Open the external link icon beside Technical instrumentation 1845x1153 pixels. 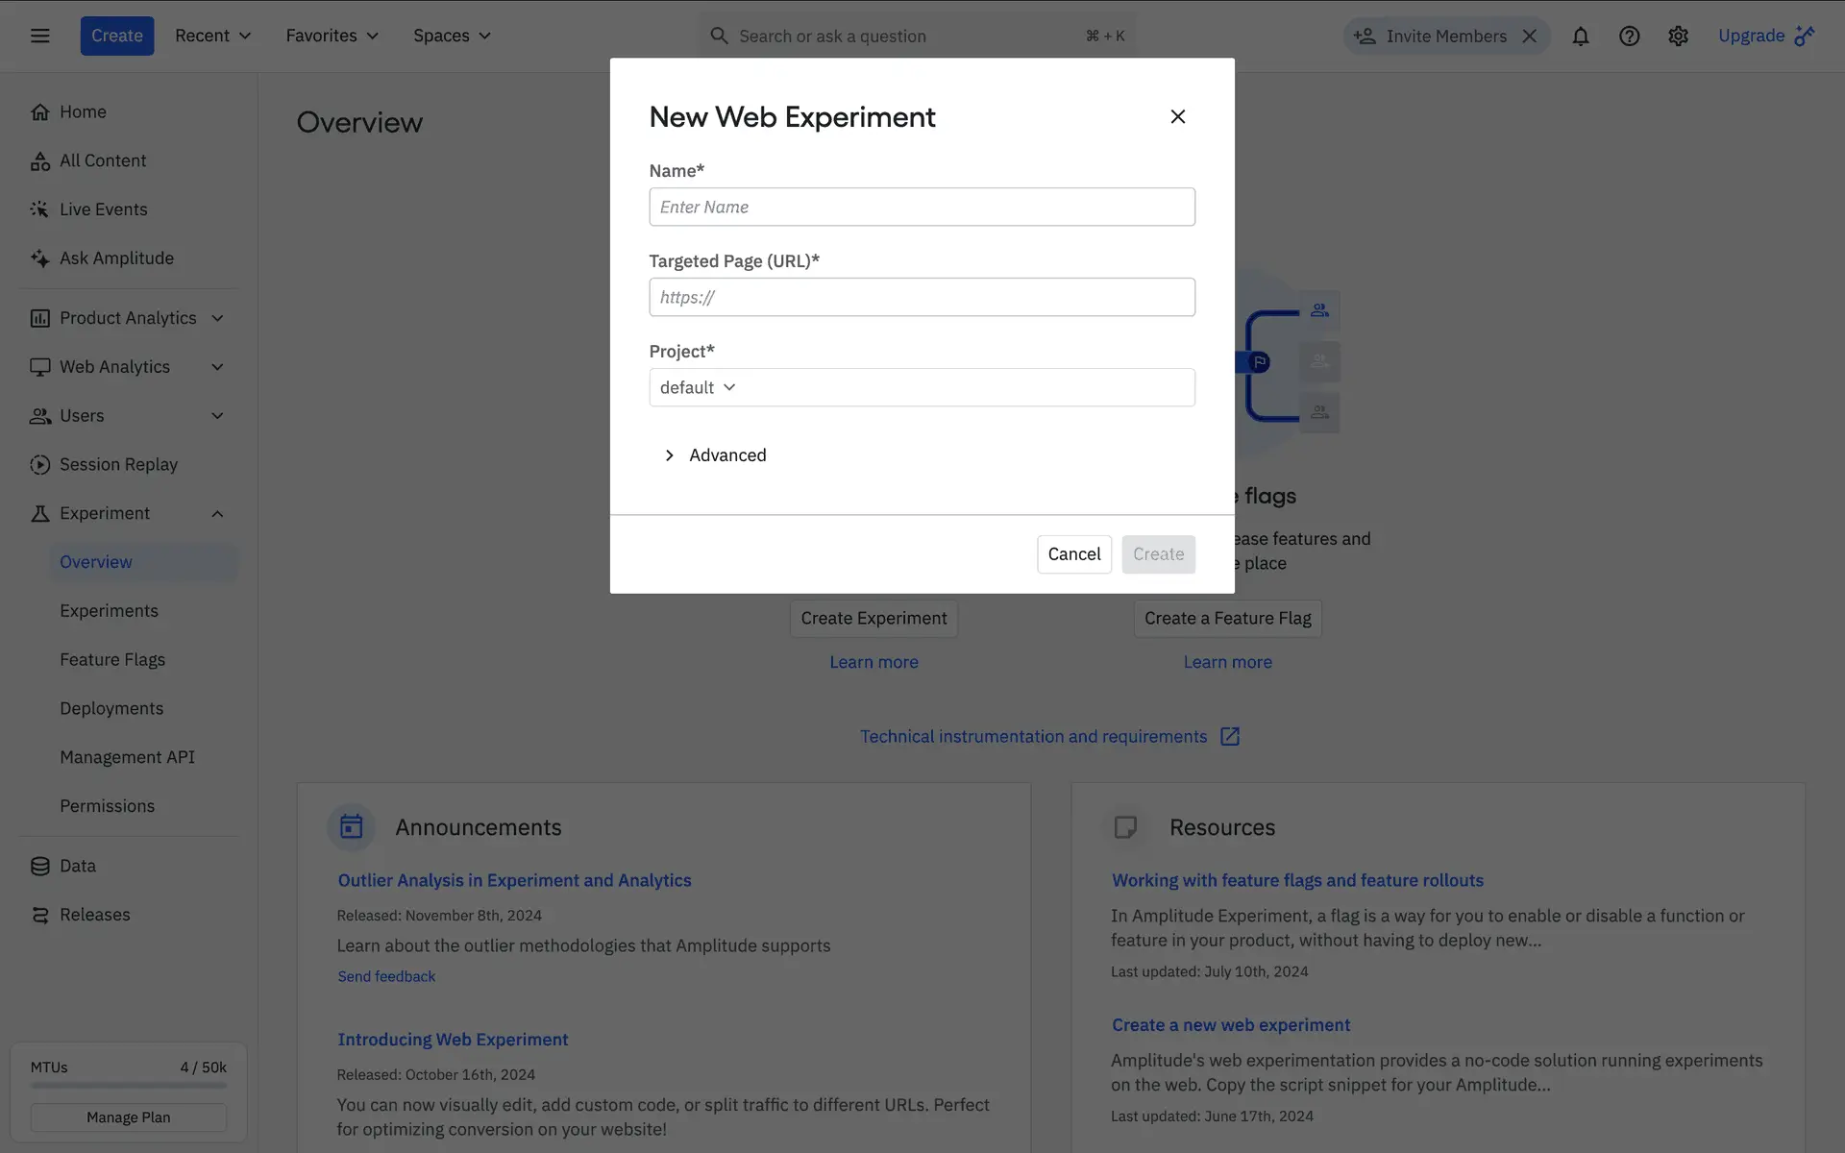tap(1229, 736)
